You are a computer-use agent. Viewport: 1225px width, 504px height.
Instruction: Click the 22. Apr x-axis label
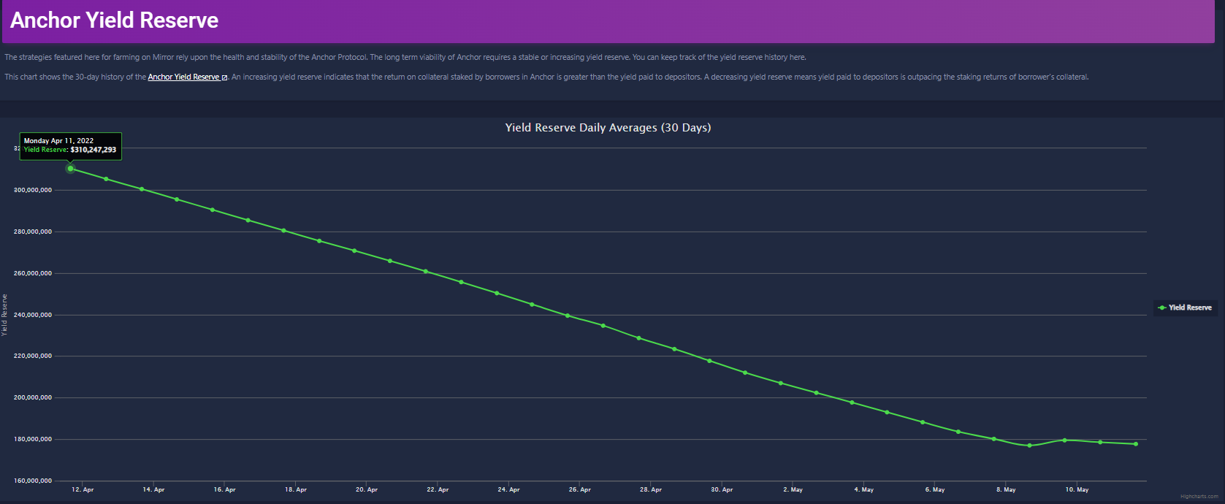pos(438,489)
